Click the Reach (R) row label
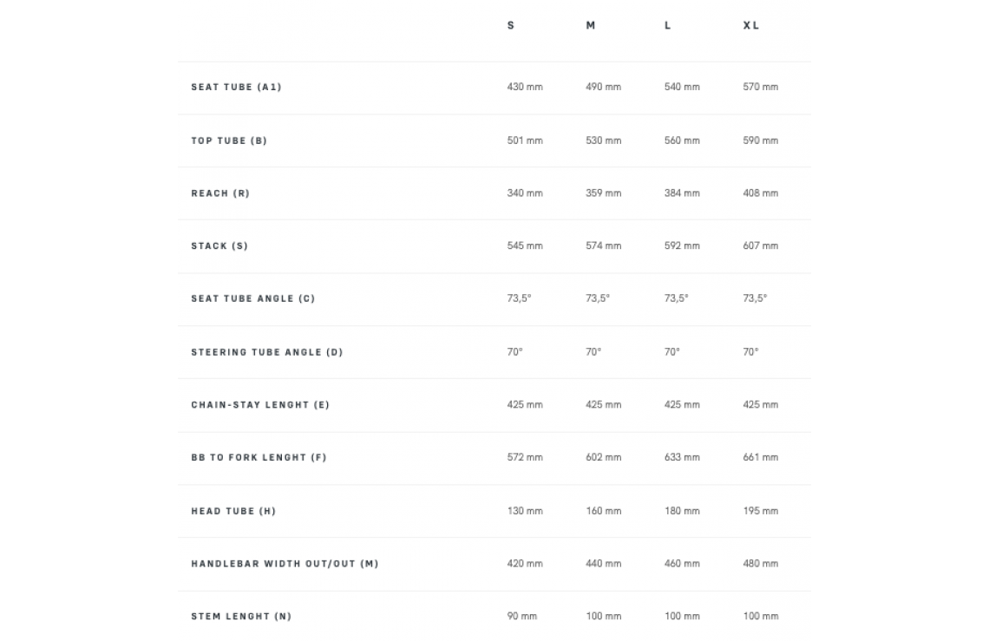This screenshot has height=641, width=989. click(220, 193)
